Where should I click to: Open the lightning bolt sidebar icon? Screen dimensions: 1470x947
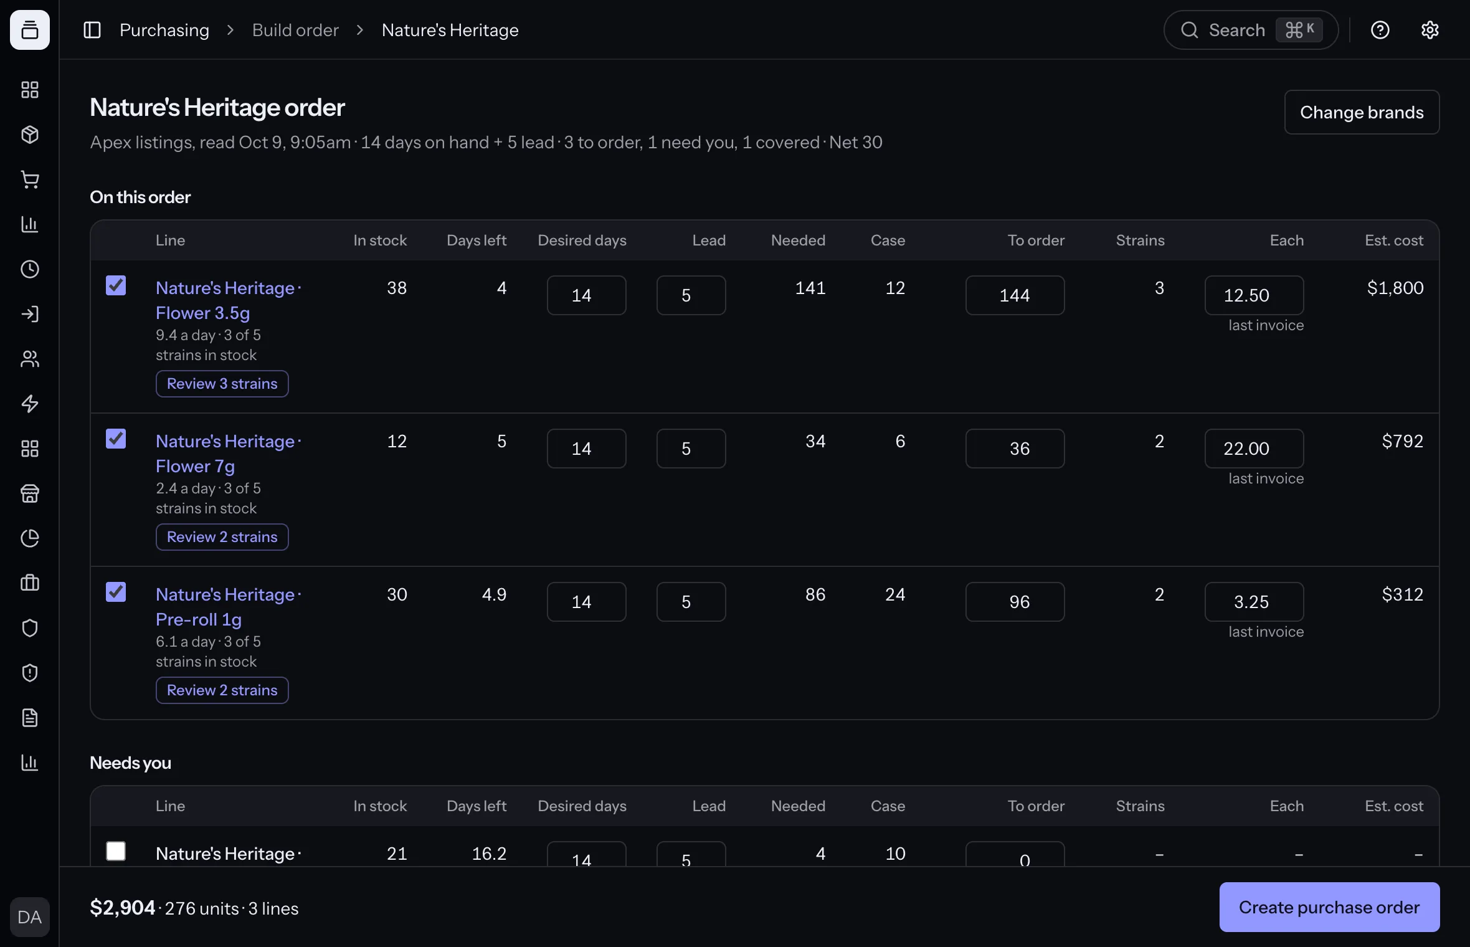30,404
